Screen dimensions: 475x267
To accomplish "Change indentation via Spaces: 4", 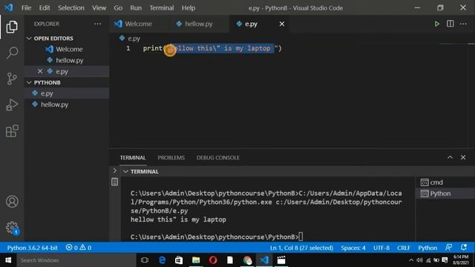I will pos(353,248).
